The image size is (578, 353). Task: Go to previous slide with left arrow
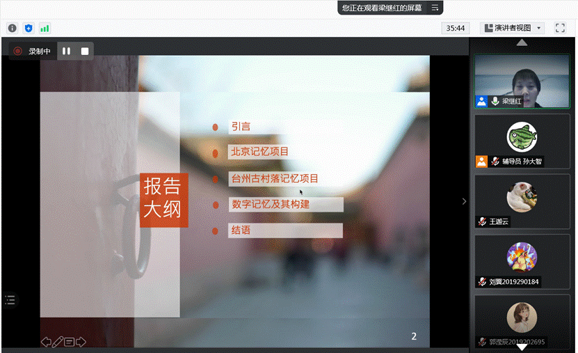[46, 341]
